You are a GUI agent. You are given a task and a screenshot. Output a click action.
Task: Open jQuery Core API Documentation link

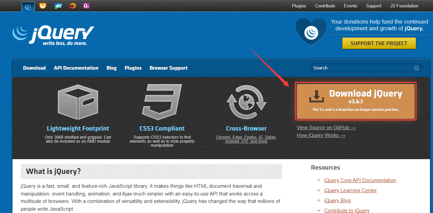click(360, 180)
